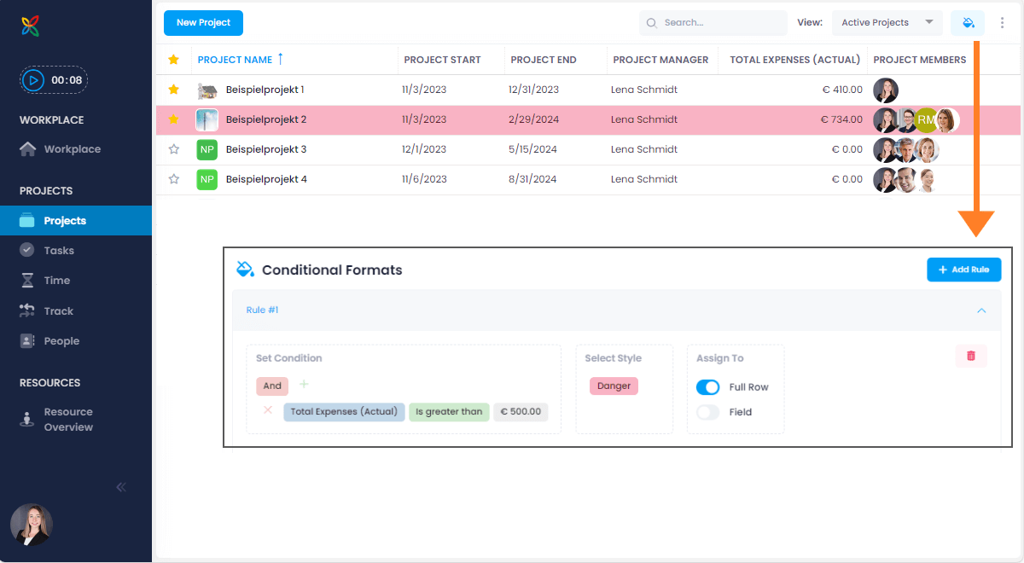Start the time tracker play button
This screenshot has width=1024, height=563.
[33, 80]
